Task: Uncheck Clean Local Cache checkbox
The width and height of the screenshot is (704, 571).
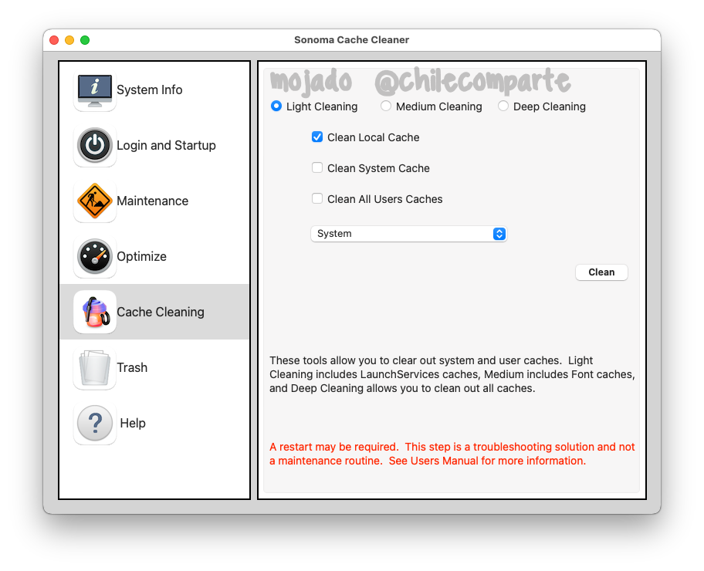Action: point(317,137)
